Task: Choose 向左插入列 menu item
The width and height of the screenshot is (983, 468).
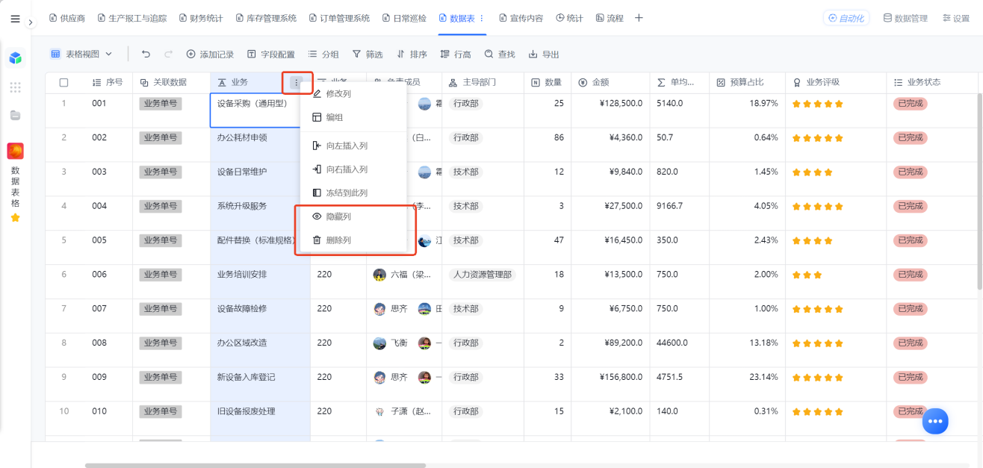Action: click(355, 146)
